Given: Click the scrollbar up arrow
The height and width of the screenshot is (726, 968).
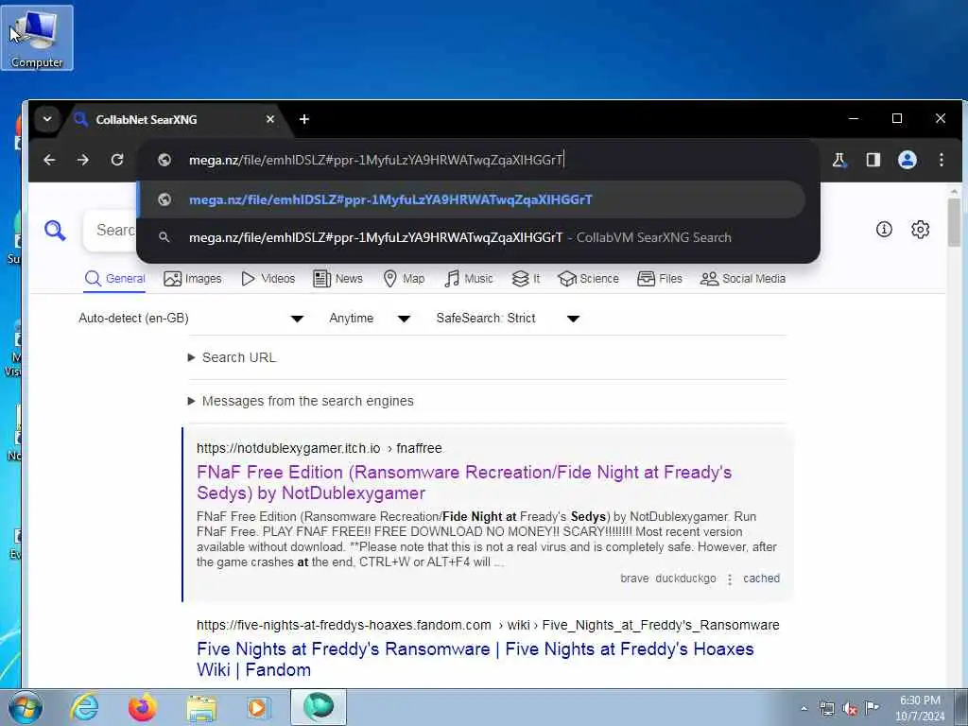Looking at the screenshot, I should 955,191.
